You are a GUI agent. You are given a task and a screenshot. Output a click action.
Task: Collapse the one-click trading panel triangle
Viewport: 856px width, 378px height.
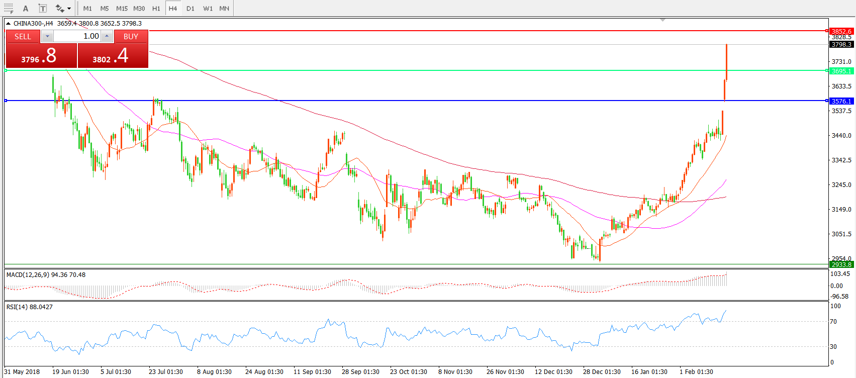tap(8, 24)
